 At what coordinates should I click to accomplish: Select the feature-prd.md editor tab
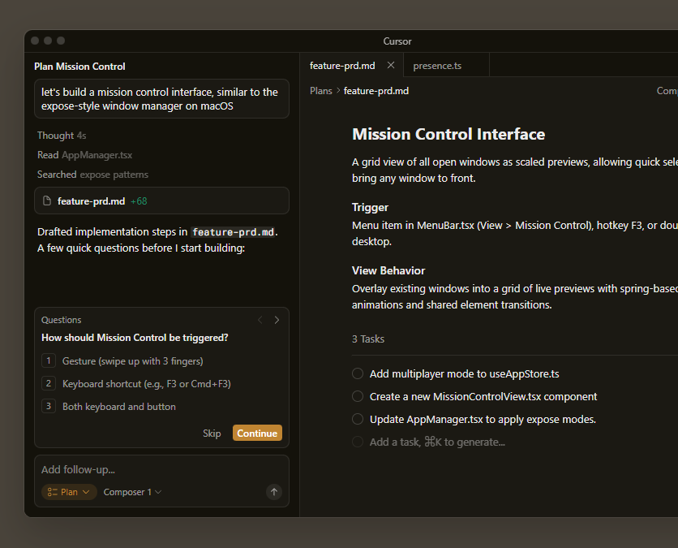point(342,65)
